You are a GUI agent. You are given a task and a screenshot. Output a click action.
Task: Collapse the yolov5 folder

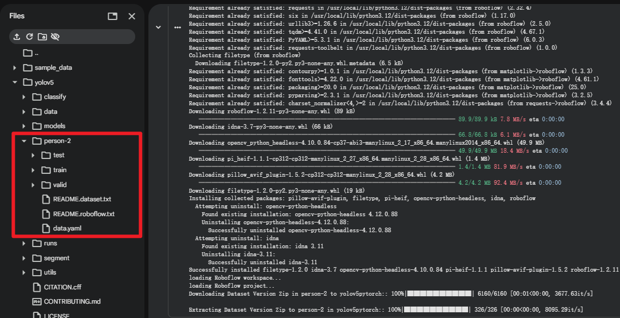[15, 82]
